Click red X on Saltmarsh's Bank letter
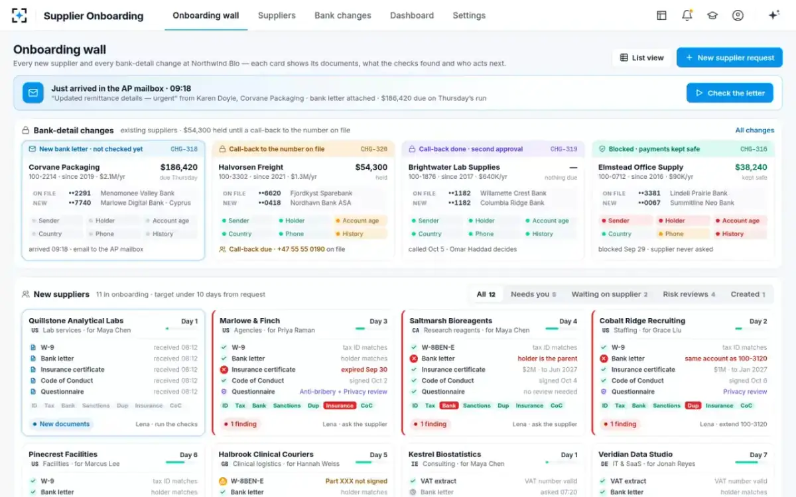Viewport: 796px width, 497px height. tap(414, 359)
